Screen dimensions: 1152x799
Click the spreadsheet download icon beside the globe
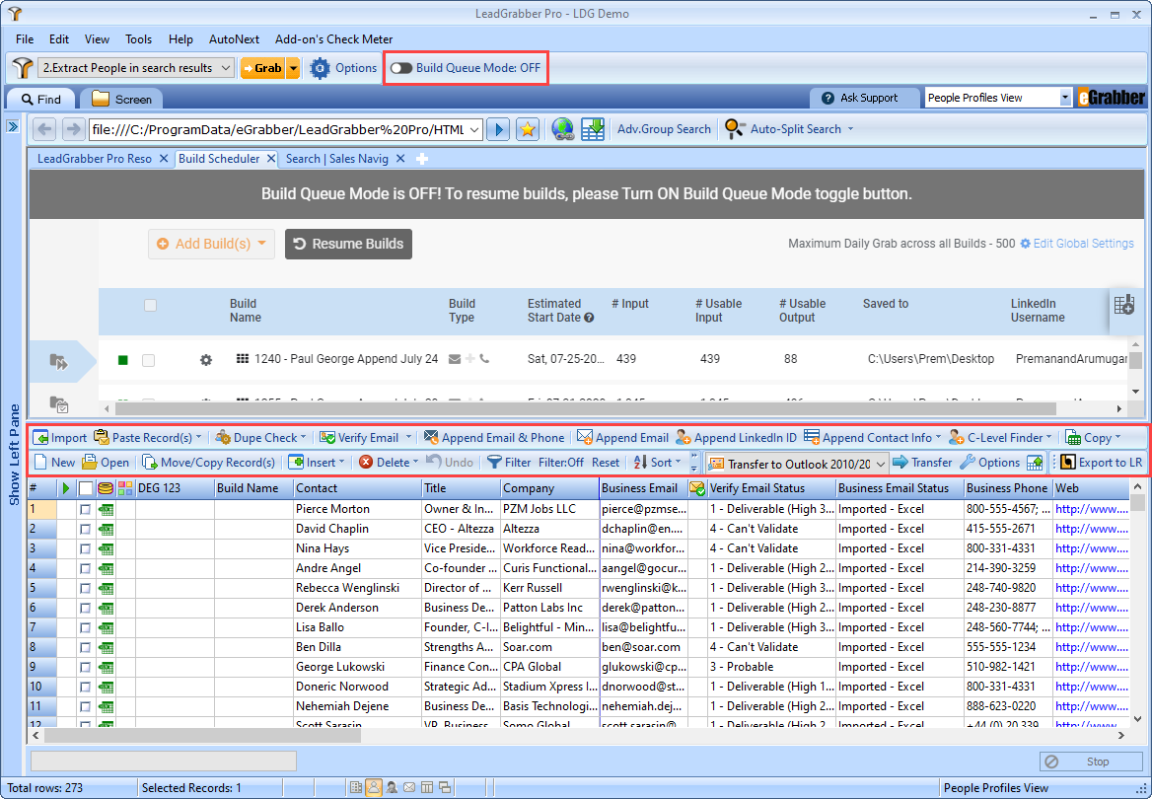click(592, 129)
